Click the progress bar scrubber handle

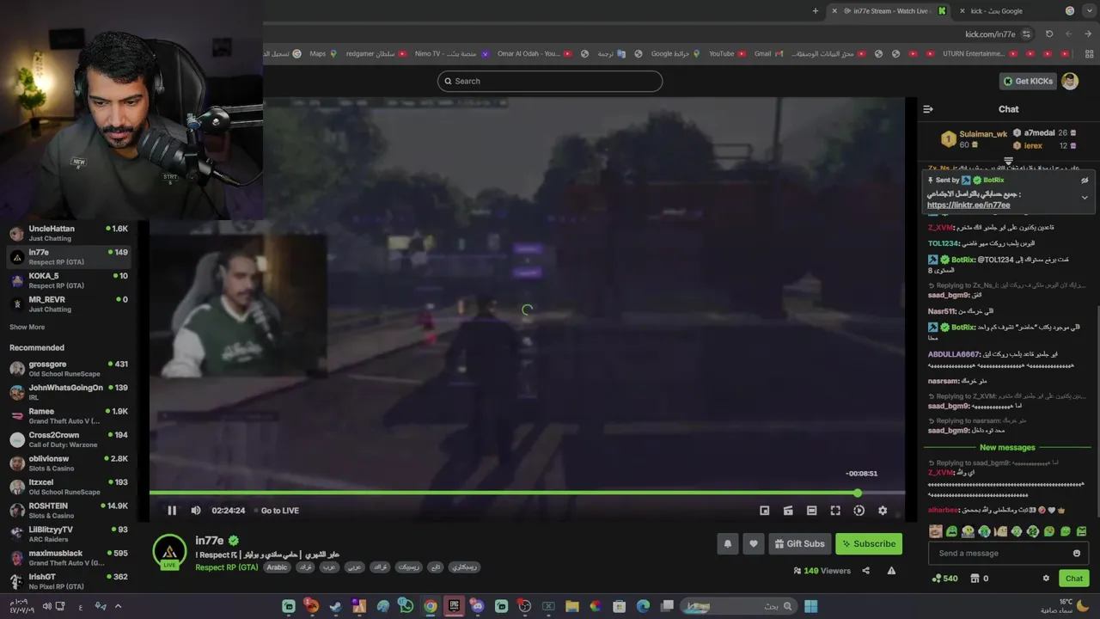point(858,493)
